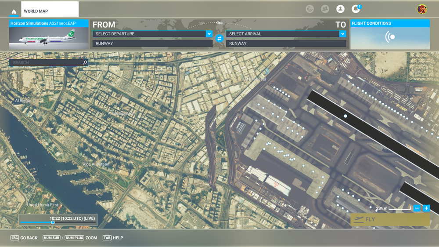The width and height of the screenshot is (439, 247).
Task: Focus the map Search input field
Action: (x=46, y=63)
